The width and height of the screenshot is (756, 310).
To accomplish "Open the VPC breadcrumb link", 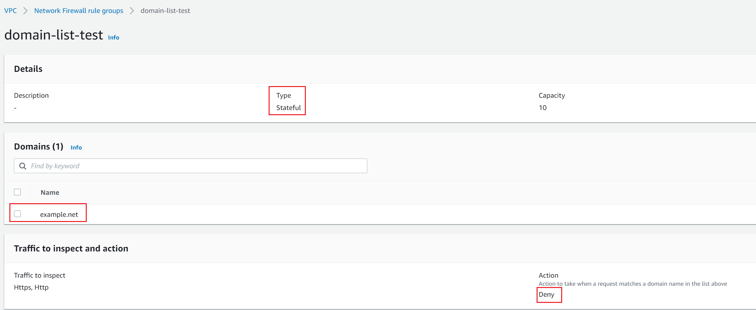I will click(10, 10).
